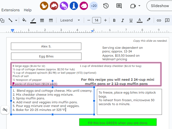Expand the video call camera dropdown
This screenshot has width=172, height=129.
pyautogui.click(x=139, y=6)
